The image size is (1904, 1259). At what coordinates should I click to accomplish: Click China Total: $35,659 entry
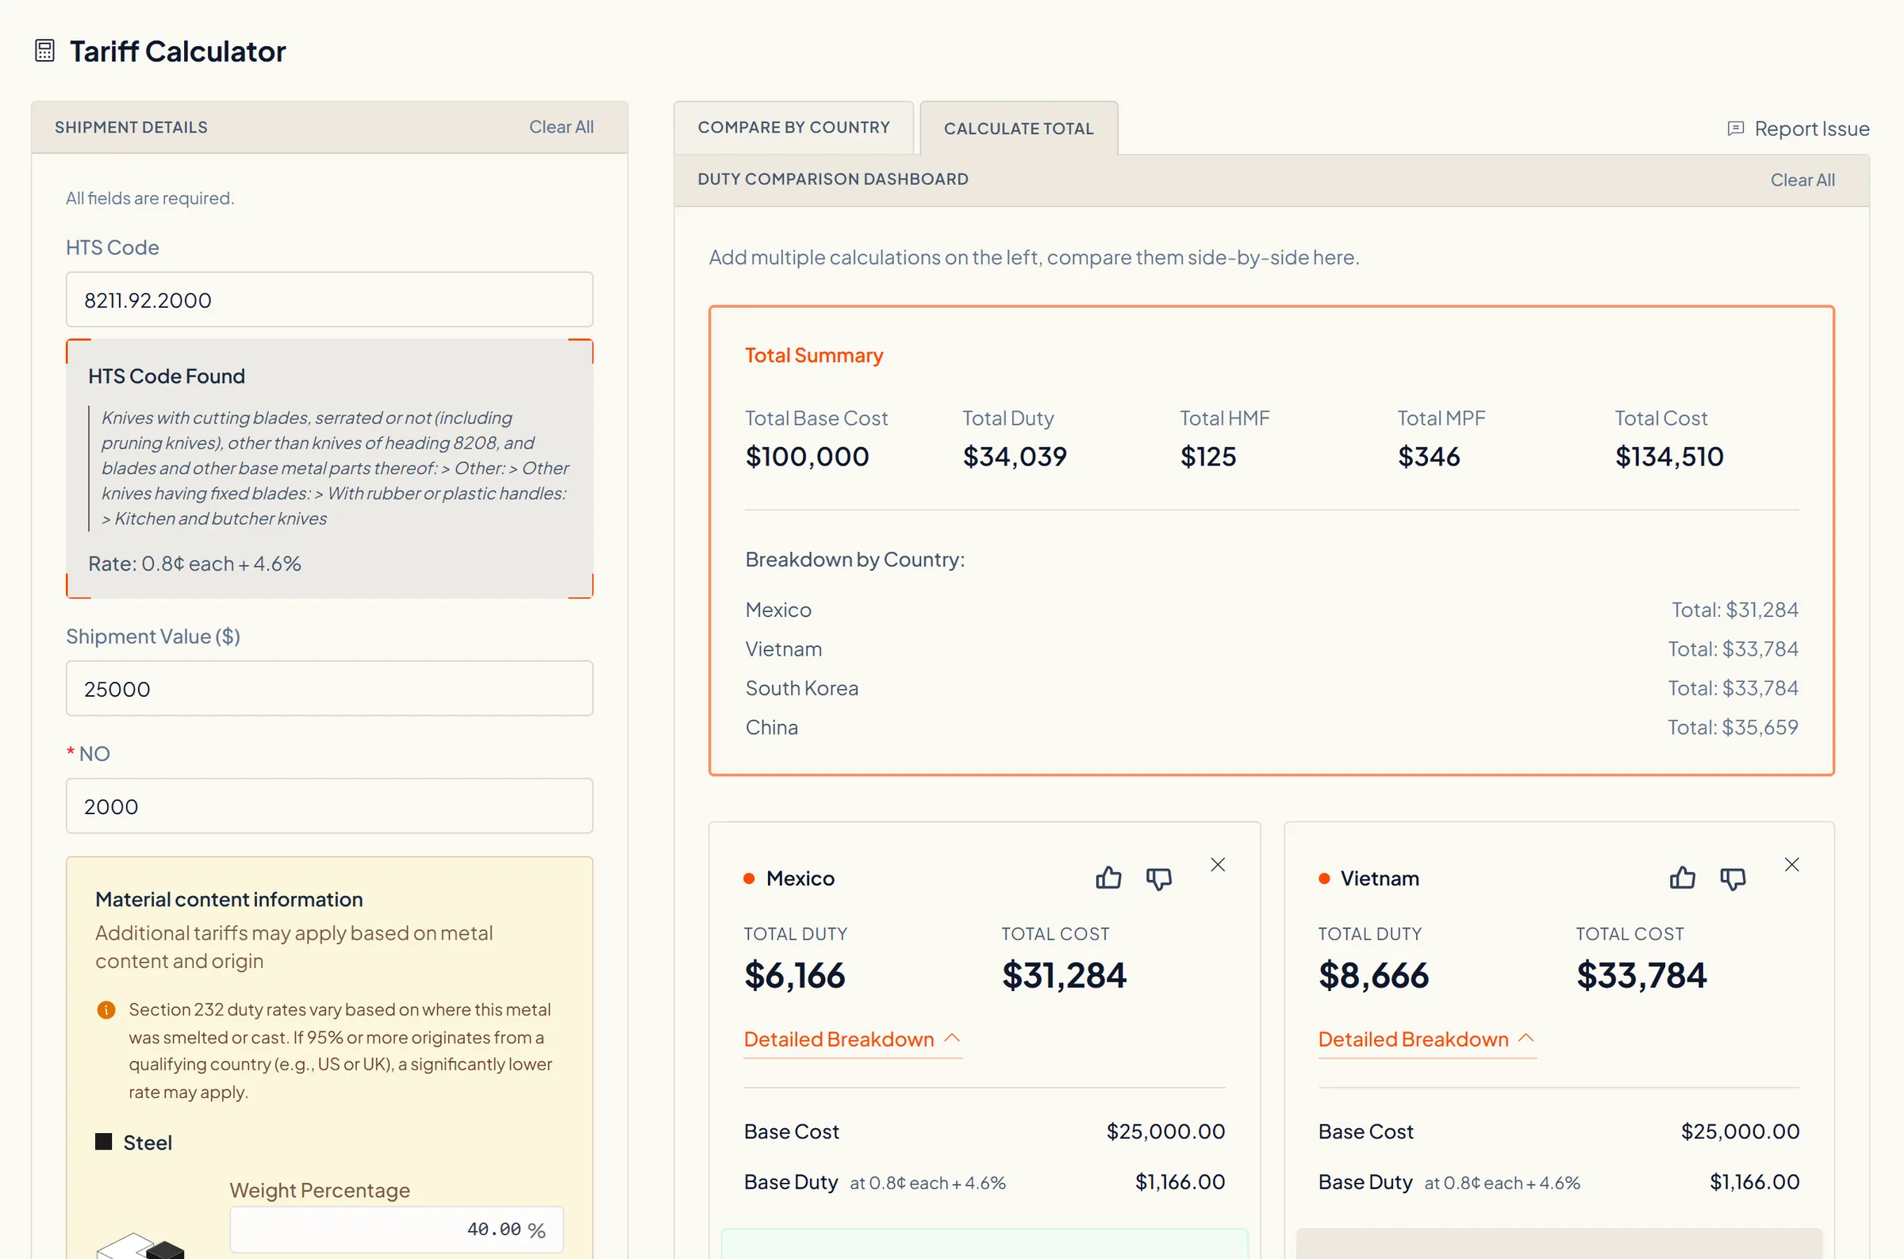click(1732, 727)
